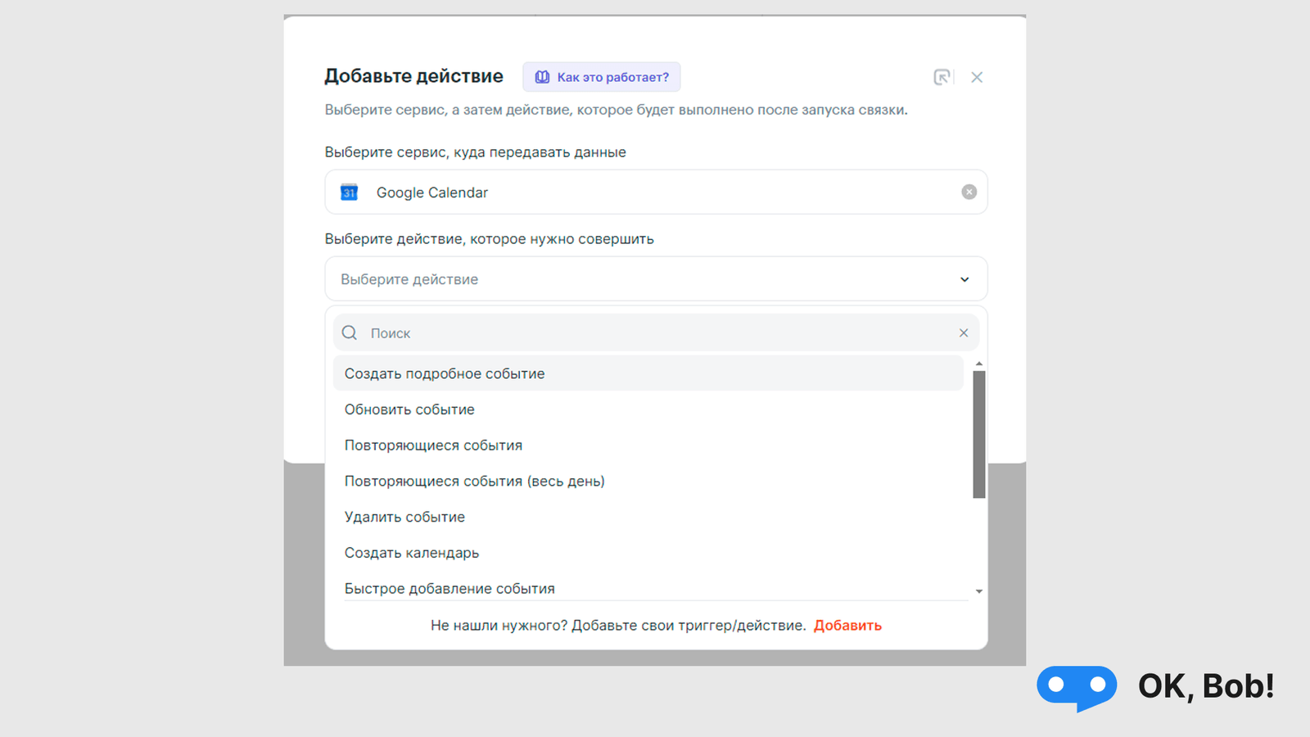Select 'Обновить событие' from the list

pyautogui.click(x=409, y=409)
